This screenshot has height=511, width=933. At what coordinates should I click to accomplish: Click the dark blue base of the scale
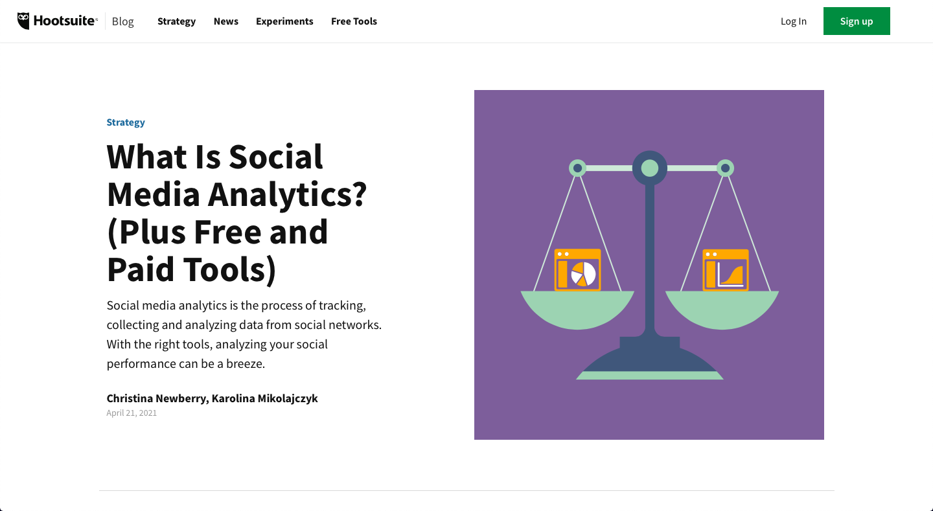coord(650,356)
